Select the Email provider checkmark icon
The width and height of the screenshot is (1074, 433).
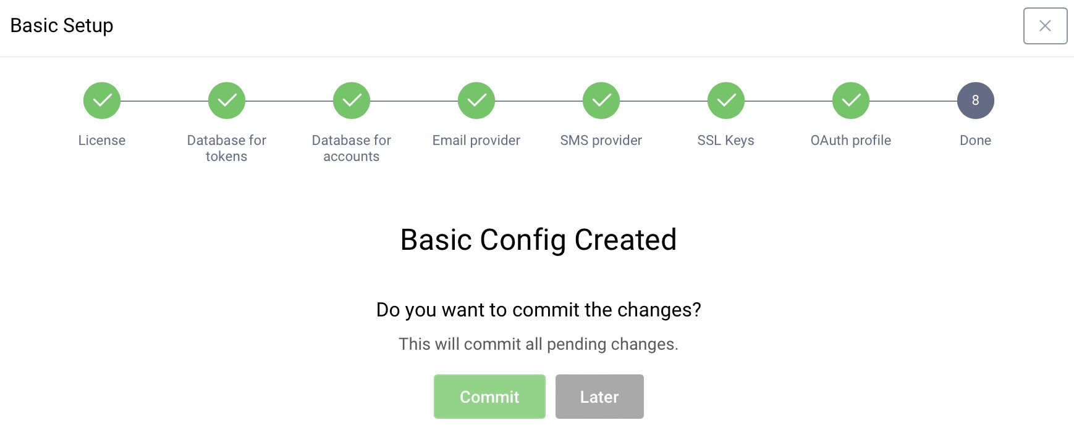[x=476, y=100]
